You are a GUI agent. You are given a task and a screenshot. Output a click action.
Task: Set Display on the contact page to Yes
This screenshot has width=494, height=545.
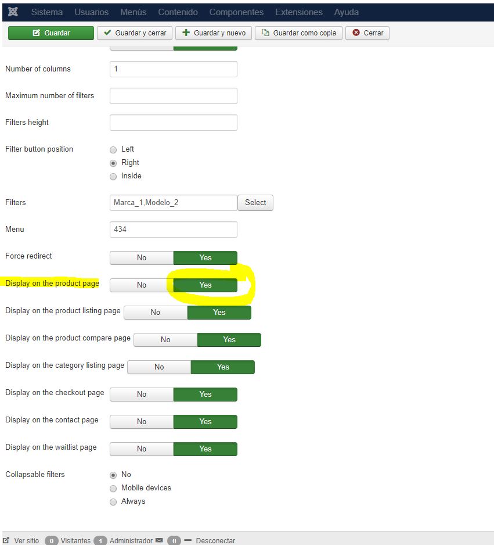tap(205, 422)
